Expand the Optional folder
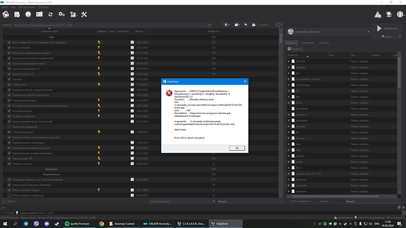Viewport: 406px width, 228px height. 289,180
